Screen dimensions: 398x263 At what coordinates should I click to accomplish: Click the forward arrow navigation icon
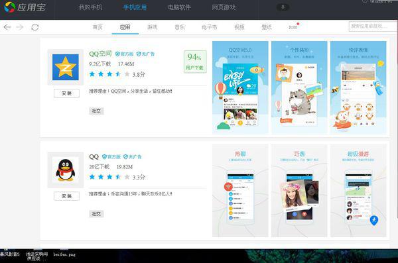pyautogui.click(x=20, y=27)
